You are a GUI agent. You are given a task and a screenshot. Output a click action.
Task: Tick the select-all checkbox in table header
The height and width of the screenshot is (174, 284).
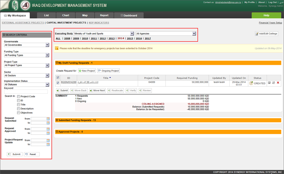point(58,78)
